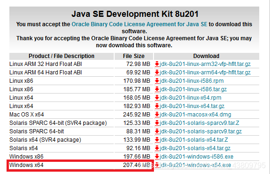The image size is (270, 174).
Task: Click download arrow icon for linux-i586.rpm
Action: coord(157,81)
